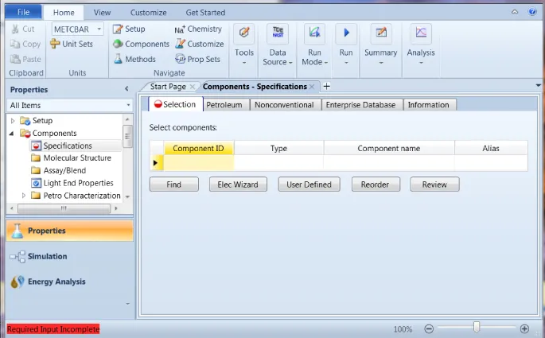The height and width of the screenshot is (338, 545).
Task: Select Molecular Structure in the tree
Action: pos(76,158)
